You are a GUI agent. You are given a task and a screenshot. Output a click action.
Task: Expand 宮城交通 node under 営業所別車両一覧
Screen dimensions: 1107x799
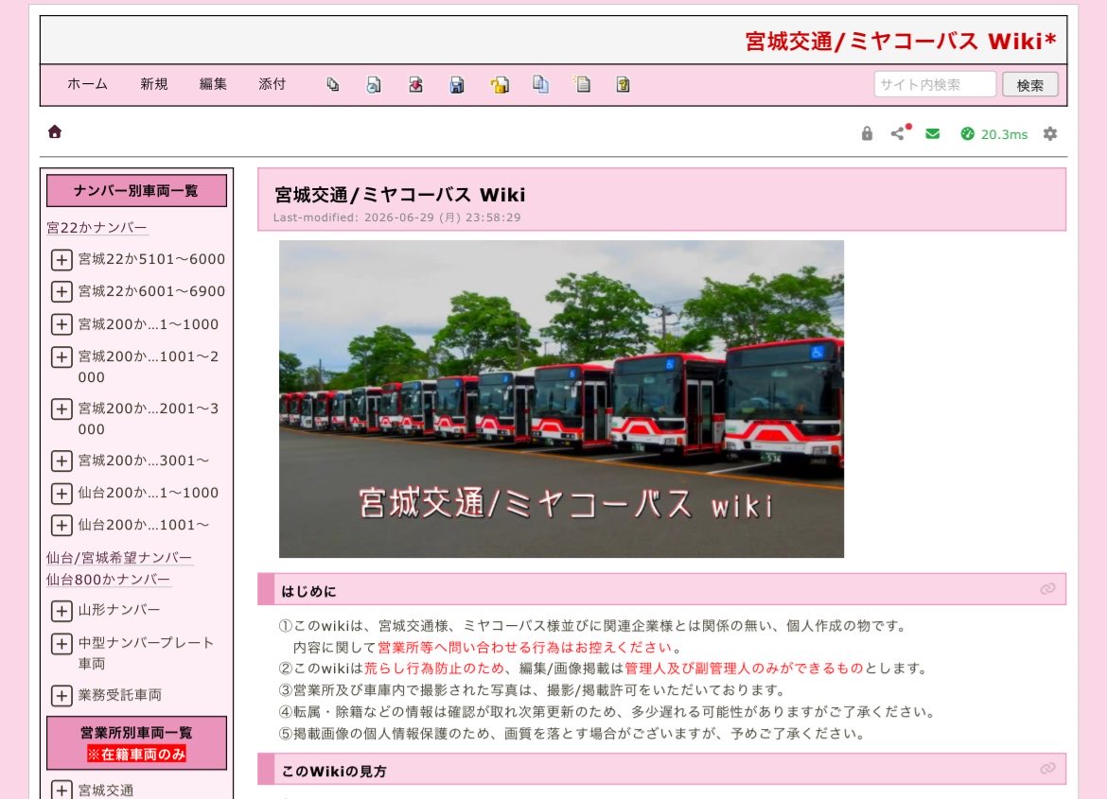[x=61, y=790]
